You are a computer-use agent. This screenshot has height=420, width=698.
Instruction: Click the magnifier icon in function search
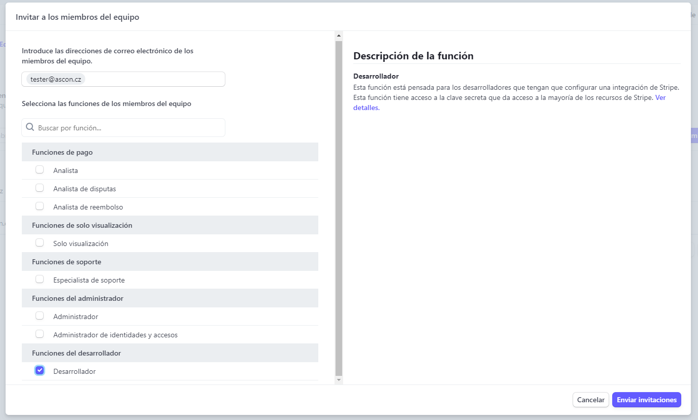tap(30, 127)
